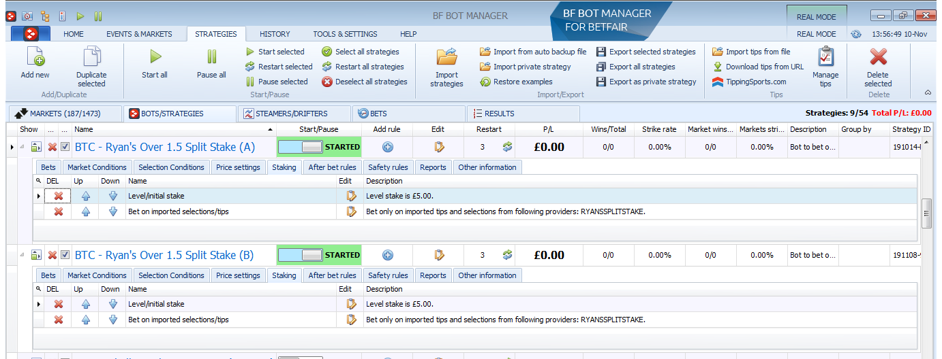The height and width of the screenshot is (359, 942).
Task: Click the green show icon for Split Stake (B)
Action: pyautogui.click(x=37, y=255)
